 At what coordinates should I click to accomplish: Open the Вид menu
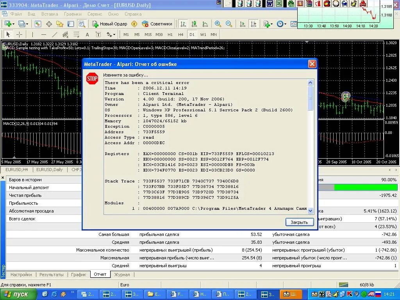pos(31,14)
